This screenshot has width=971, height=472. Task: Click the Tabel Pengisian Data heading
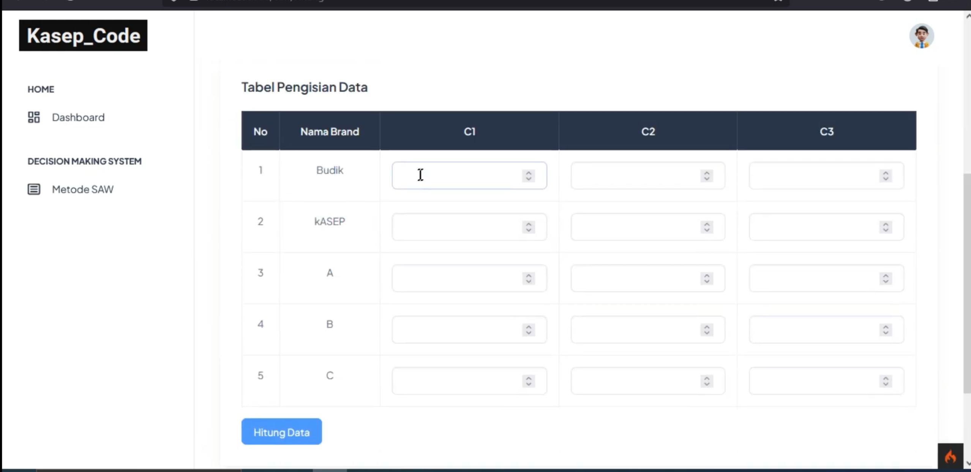pos(305,87)
